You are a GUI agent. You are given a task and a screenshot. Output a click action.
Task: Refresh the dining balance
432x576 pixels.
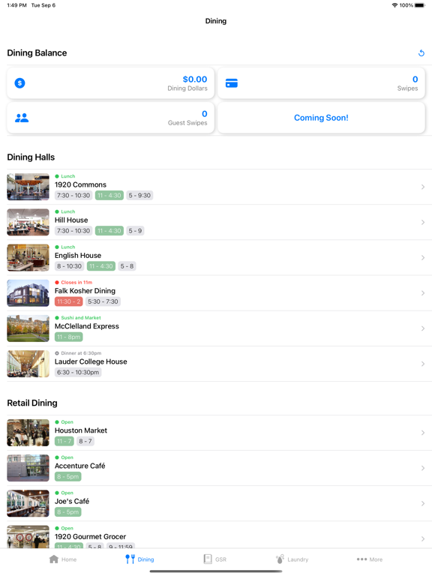point(421,53)
